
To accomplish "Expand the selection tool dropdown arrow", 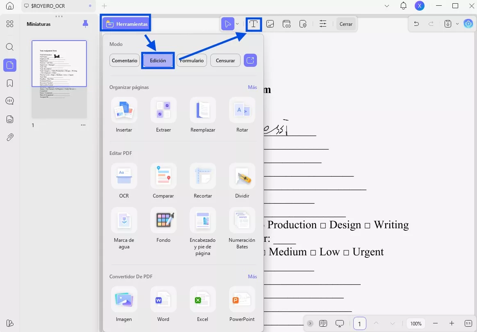I will (x=237, y=24).
